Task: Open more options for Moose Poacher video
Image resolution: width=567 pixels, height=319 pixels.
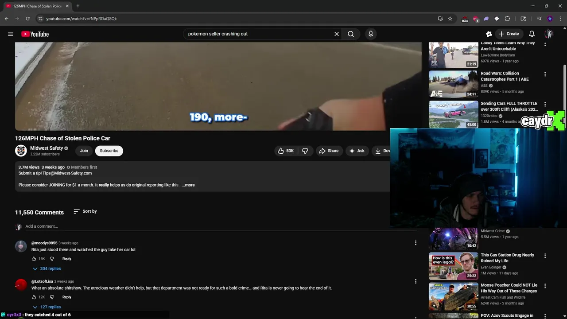Action: pyautogui.click(x=545, y=286)
